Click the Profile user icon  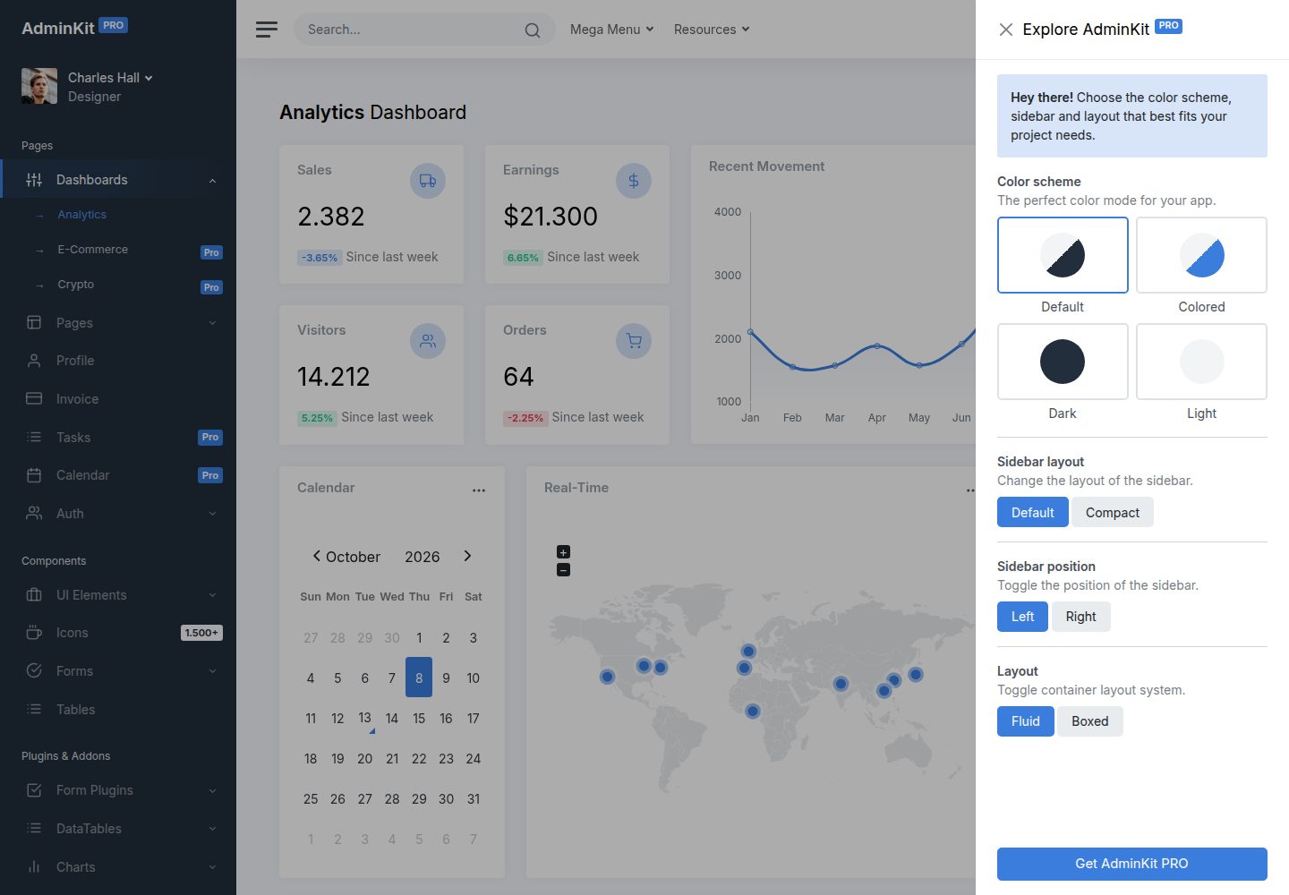point(34,361)
